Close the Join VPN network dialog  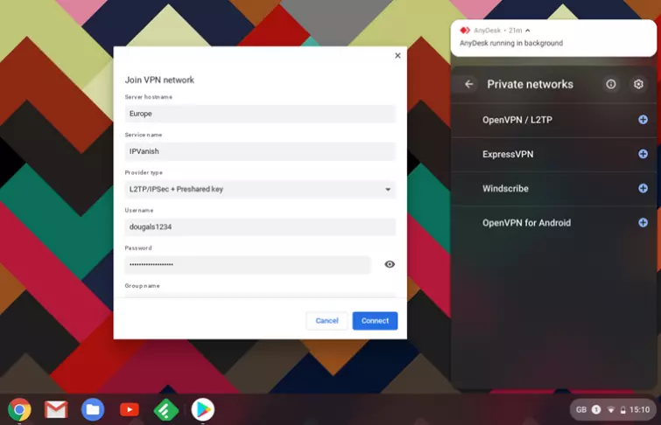(x=397, y=56)
